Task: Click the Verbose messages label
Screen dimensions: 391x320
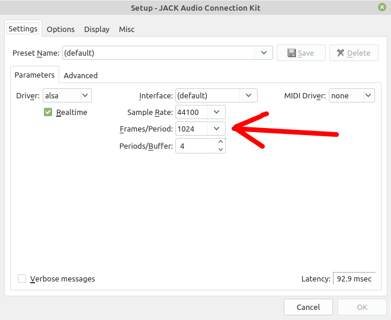Action: point(63,279)
